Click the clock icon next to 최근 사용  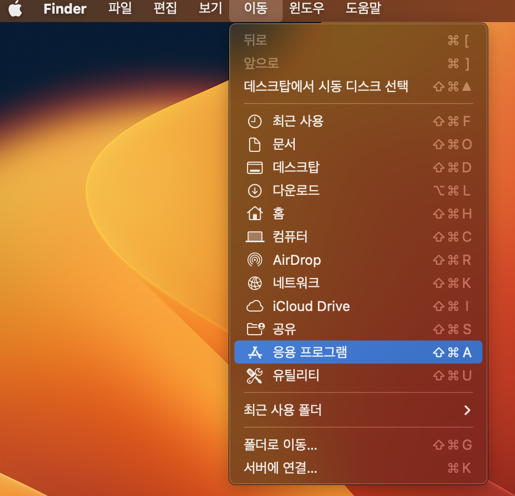coord(255,121)
